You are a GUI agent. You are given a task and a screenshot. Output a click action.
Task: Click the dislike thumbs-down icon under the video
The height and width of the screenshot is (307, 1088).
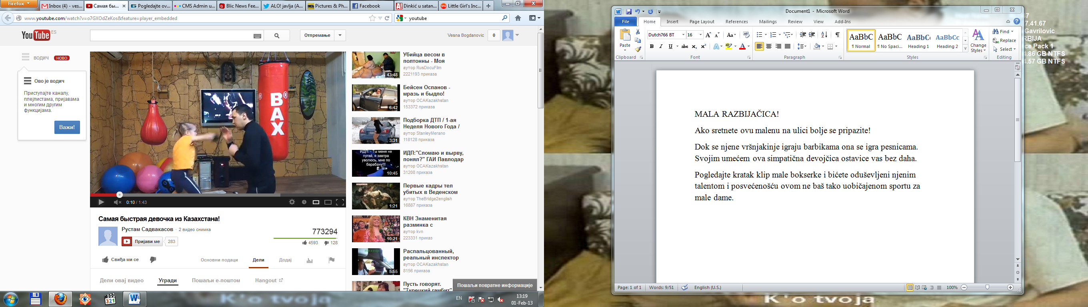[x=153, y=260]
